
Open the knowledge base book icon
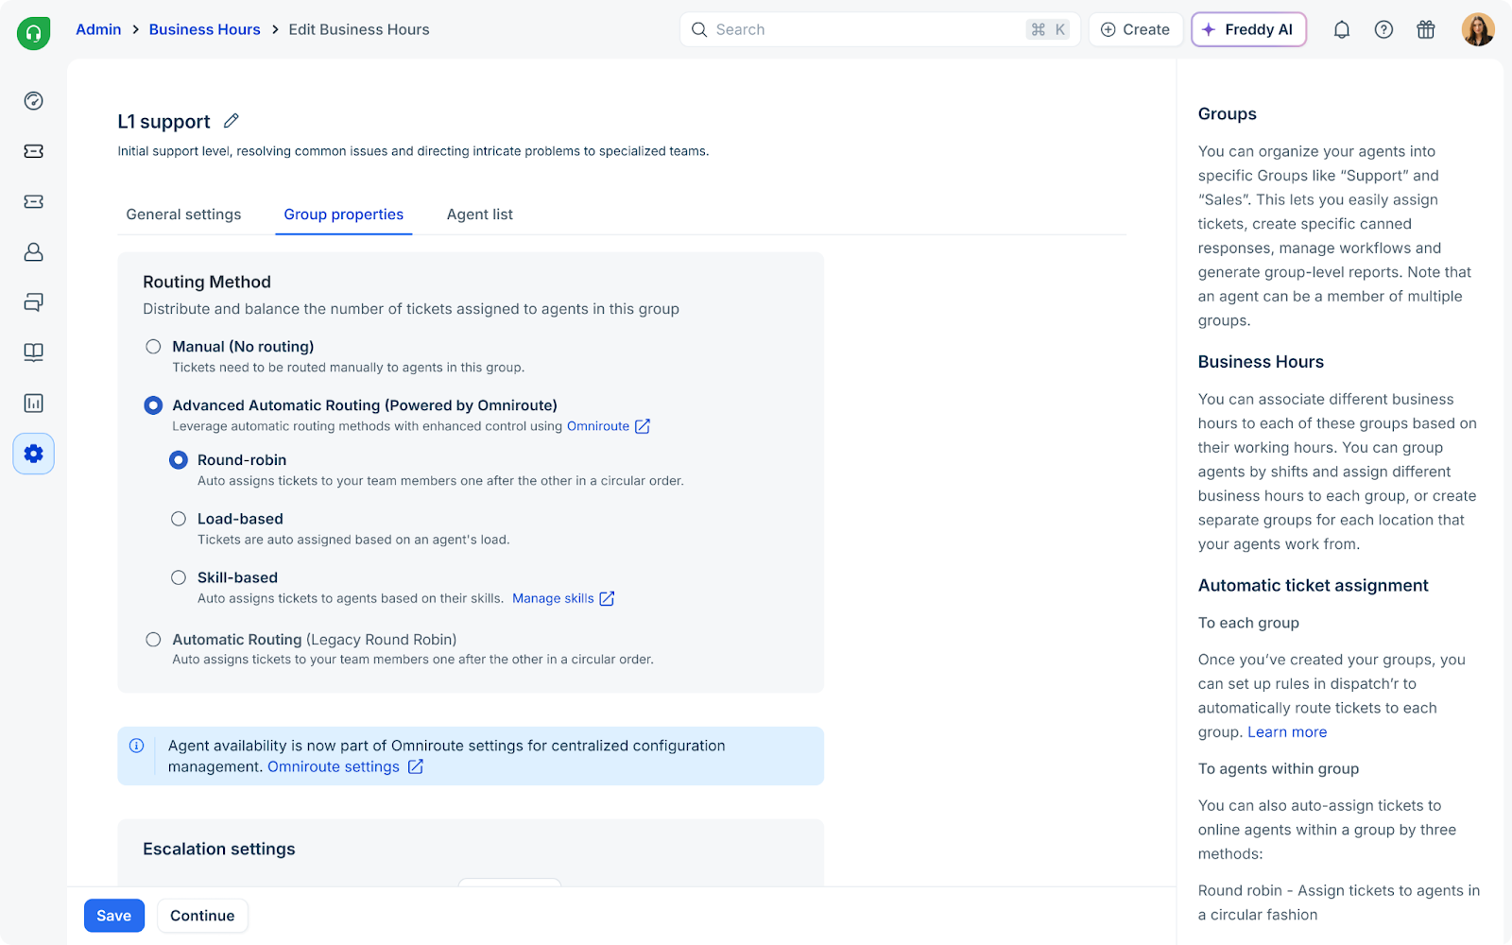click(33, 352)
